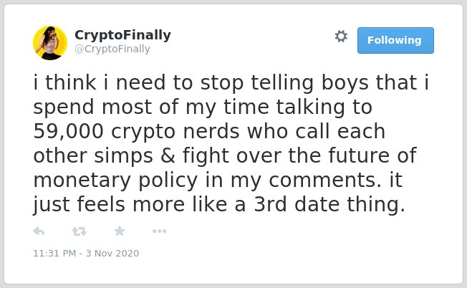Image resolution: width=467 pixels, height=288 pixels.
Task: Click the words 3rd date thing
Action: pyautogui.click(x=329, y=205)
